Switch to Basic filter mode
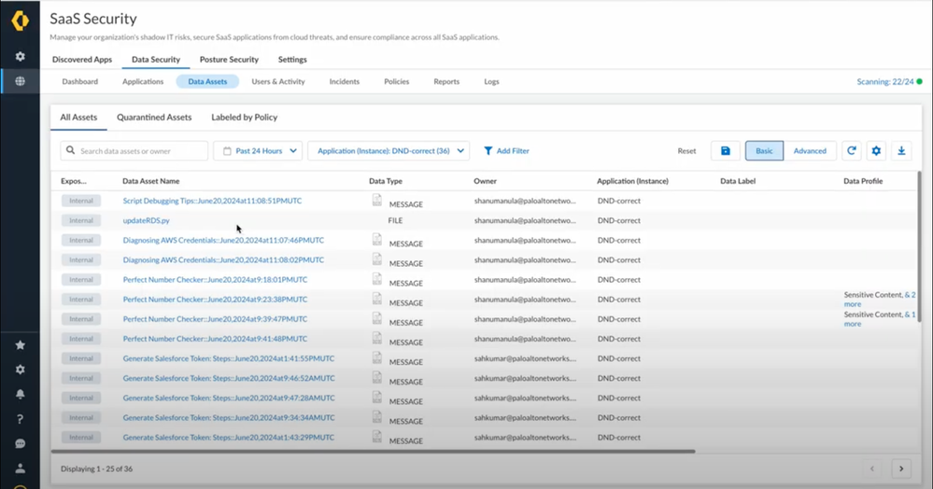 pyautogui.click(x=764, y=151)
